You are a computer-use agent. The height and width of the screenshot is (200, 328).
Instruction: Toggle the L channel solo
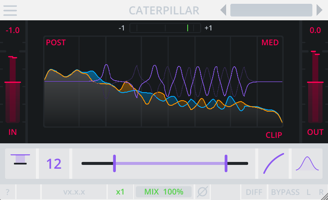309,192
